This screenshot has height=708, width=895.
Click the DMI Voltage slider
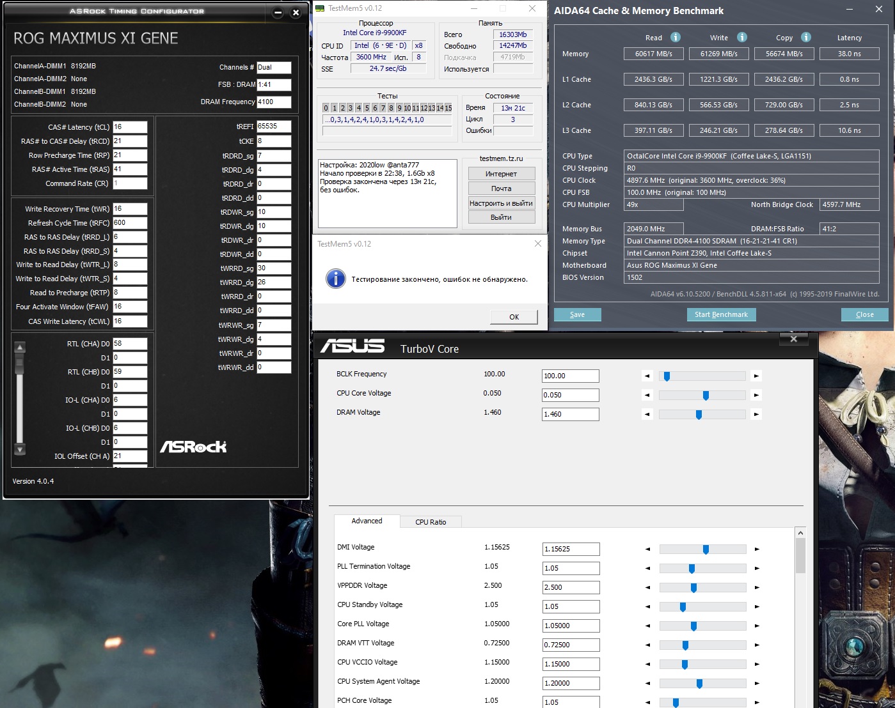click(x=702, y=550)
